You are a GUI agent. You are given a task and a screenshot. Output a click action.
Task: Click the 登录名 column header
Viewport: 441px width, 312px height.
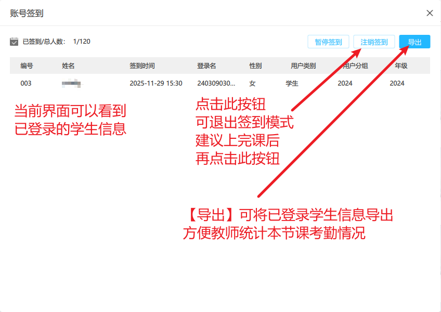206,66
